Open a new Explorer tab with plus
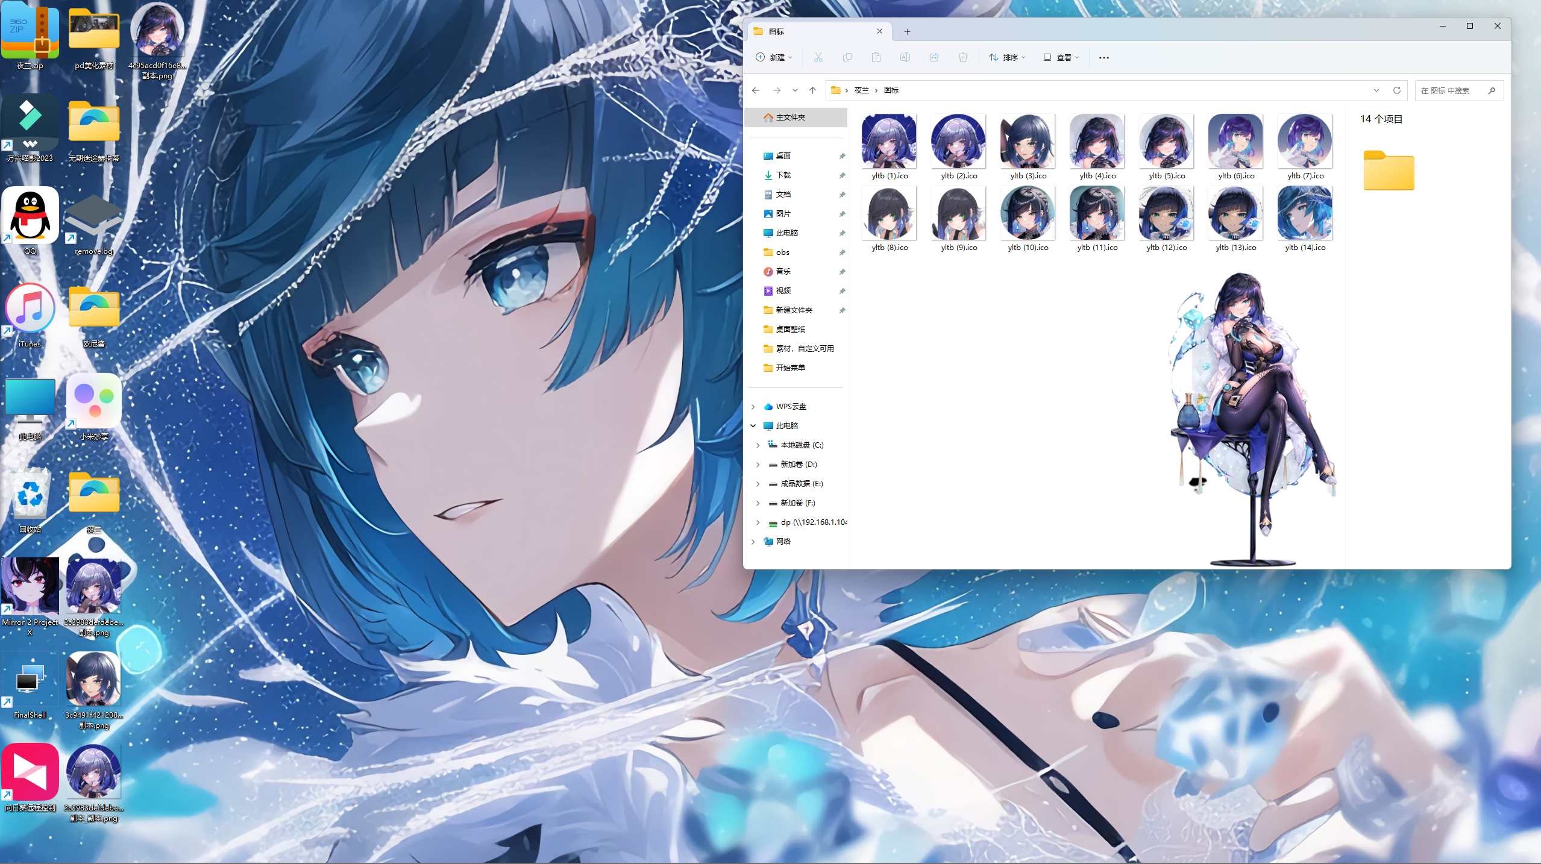 coord(907,31)
